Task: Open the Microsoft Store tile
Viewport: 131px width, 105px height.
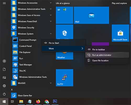Action: pyautogui.click(x=120, y=33)
